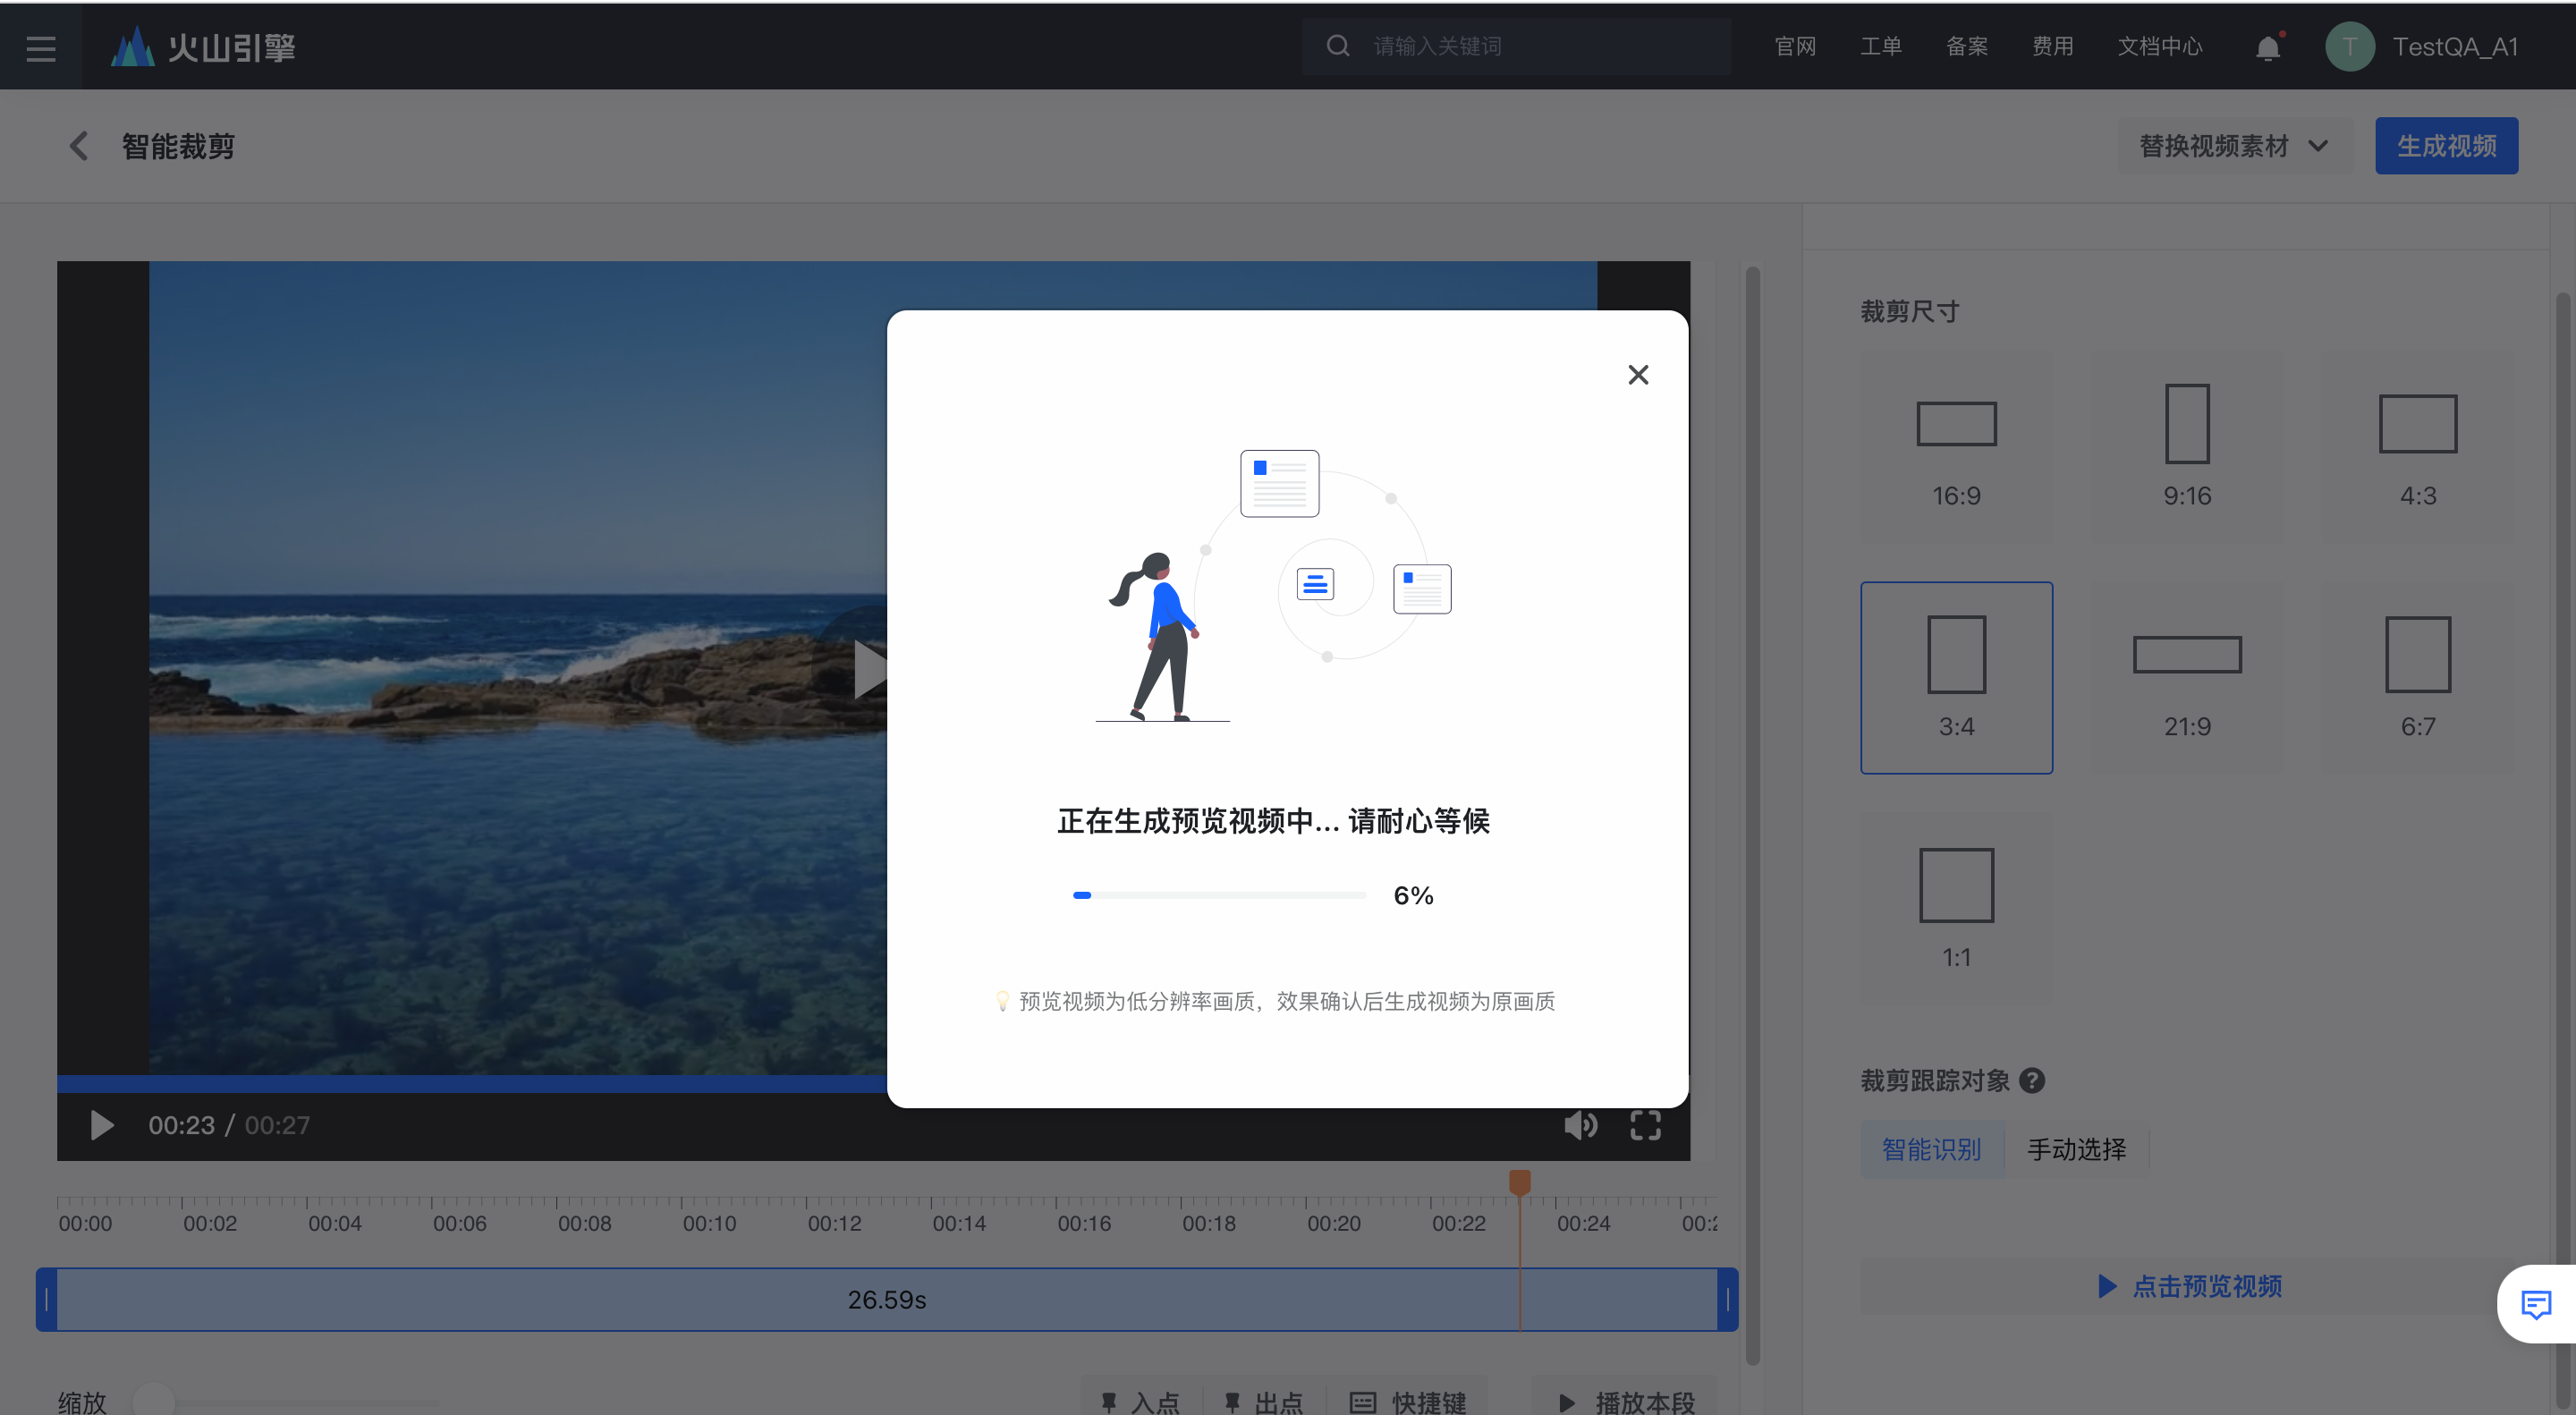Screen dimensions: 2576x1415
Task: Click the right handle of the 26.59s clip
Action: [x=1728, y=1299]
